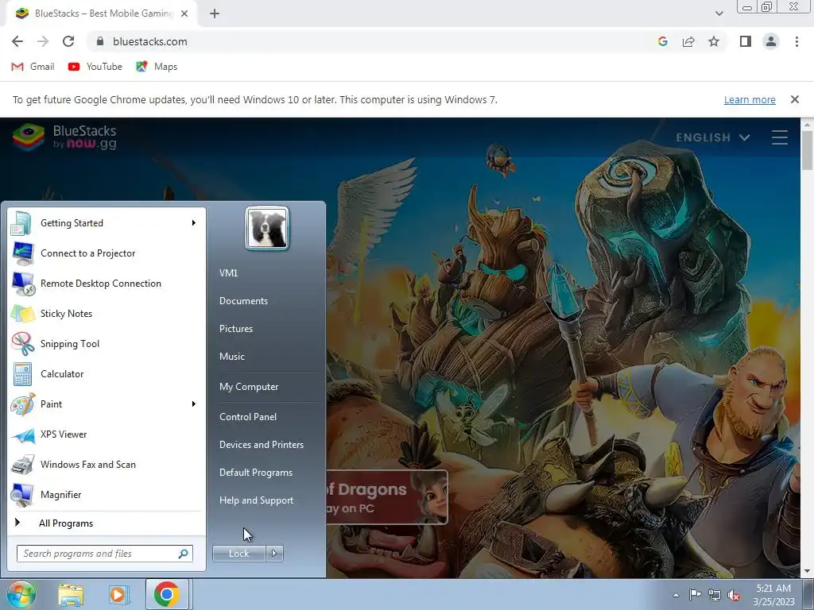Expand Getting Started submenu arrow

click(x=194, y=223)
